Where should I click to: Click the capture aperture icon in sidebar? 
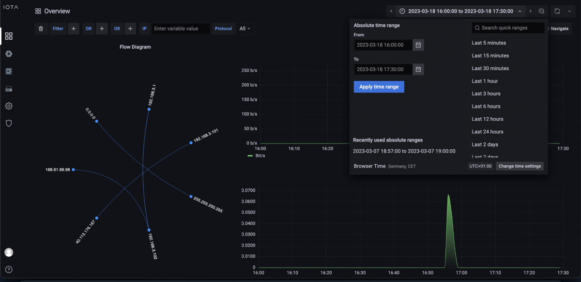click(x=9, y=53)
